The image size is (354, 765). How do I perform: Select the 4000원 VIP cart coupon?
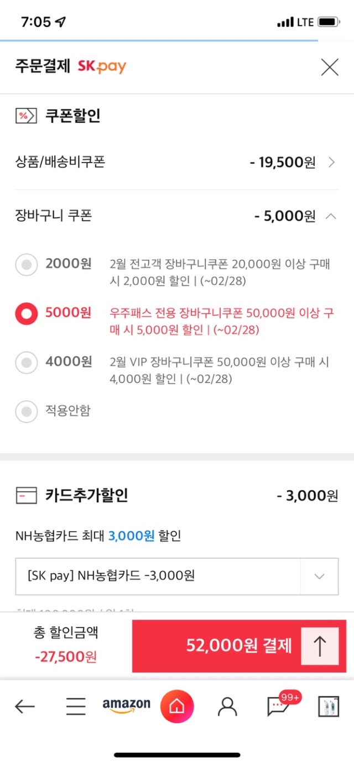26,363
